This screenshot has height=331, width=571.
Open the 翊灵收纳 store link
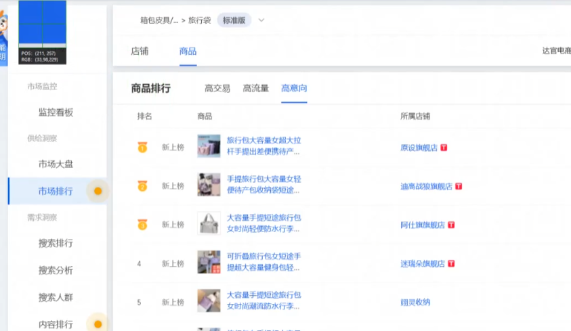(415, 302)
